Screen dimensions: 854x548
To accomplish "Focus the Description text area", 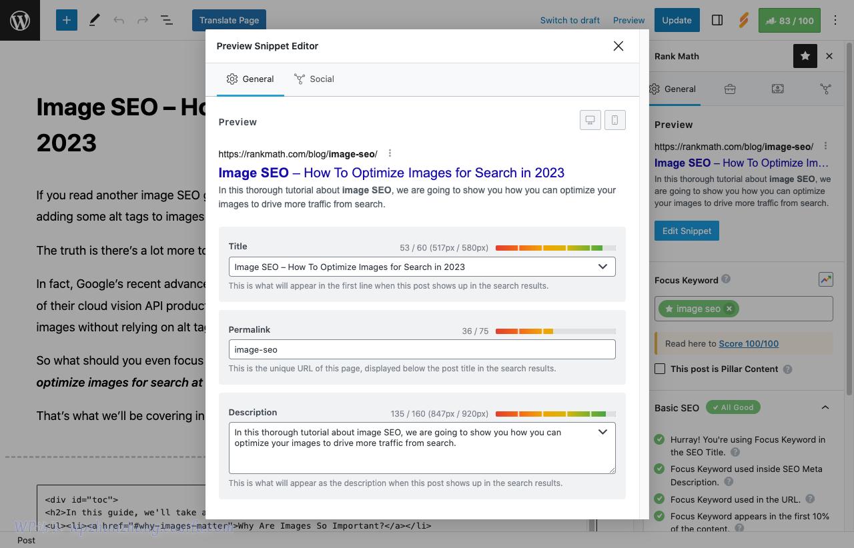I will click(422, 448).
